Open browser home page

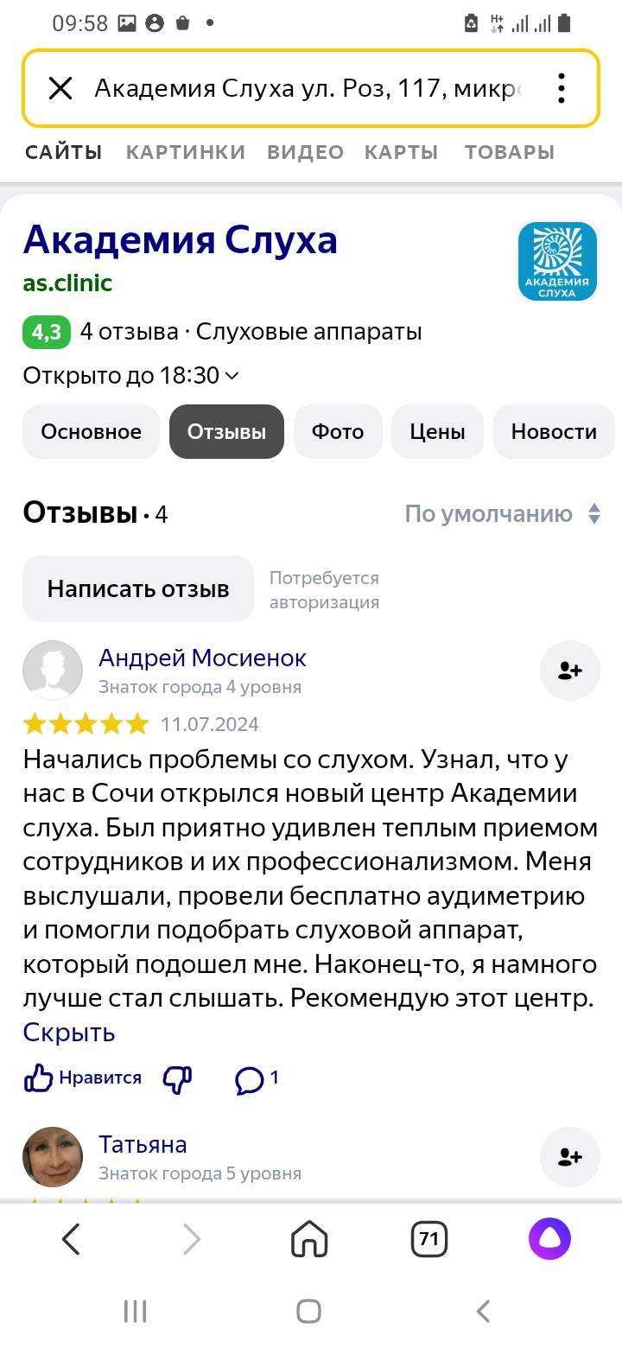pos(309,1240)
